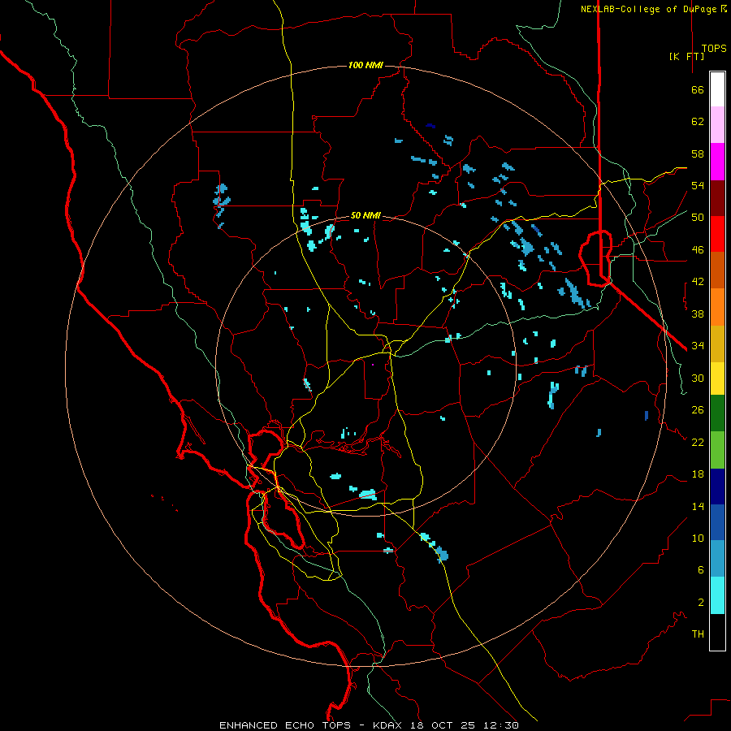
Task: Click the "TOPS" legend heading
Action: 714,49
